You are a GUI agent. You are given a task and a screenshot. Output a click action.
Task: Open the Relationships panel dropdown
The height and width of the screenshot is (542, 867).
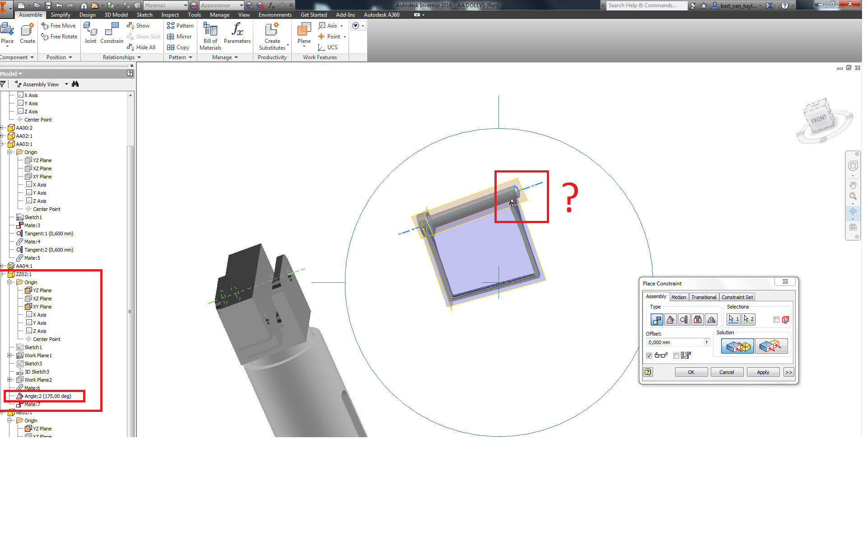pyautogui.click(x=139, y=57)
